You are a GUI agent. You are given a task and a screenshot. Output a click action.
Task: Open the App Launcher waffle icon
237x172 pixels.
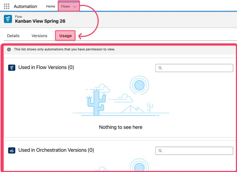click(7, 6)
